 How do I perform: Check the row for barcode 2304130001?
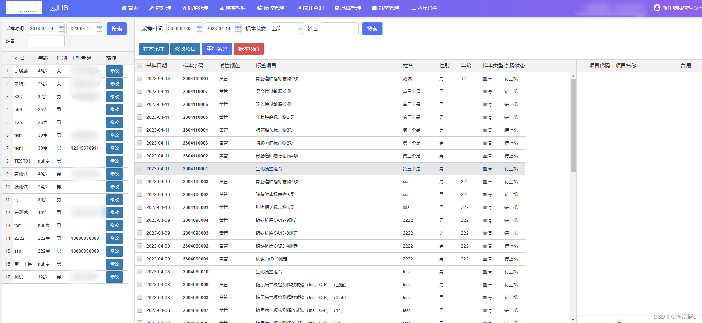tap(140, 79)
